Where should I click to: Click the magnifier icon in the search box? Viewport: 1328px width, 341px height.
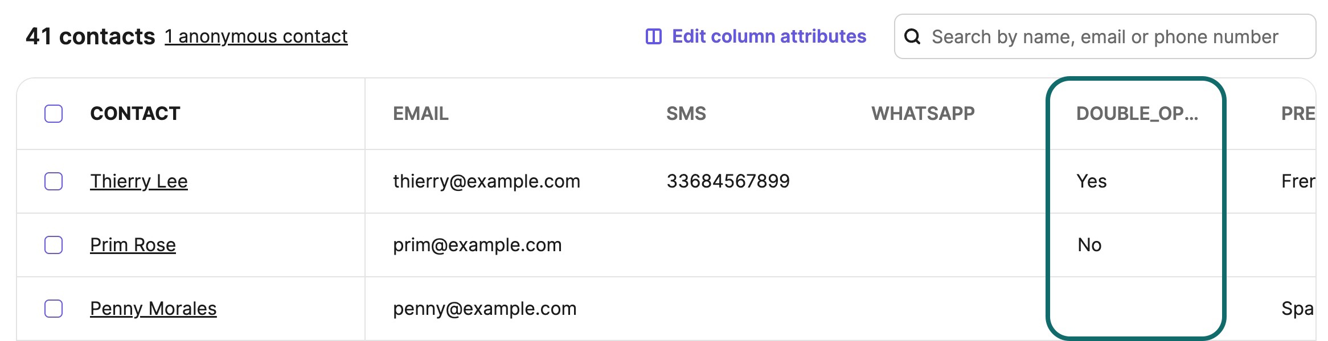[912, 36]
